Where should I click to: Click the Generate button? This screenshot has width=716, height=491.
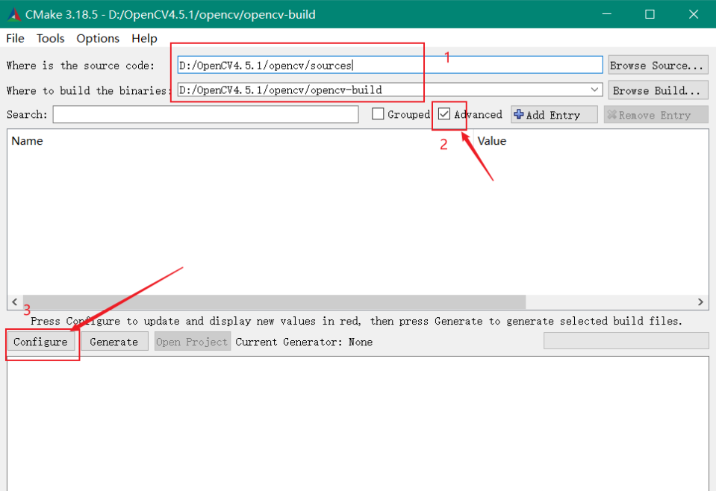coord(114,342)
